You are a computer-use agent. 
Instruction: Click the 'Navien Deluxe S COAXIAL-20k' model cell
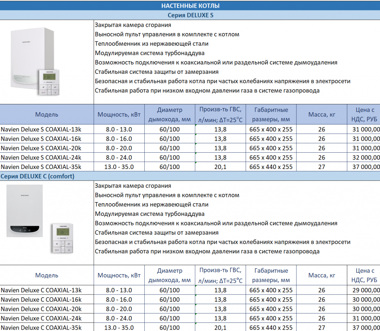(x=47, y=148)
